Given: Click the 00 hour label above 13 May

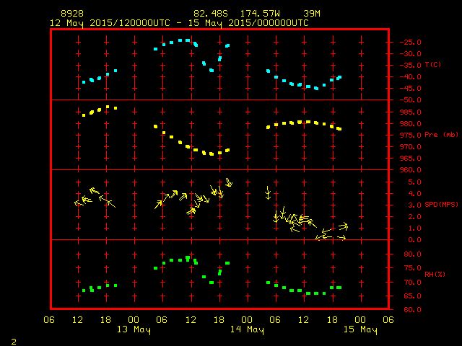Looking at the screenshot, I should pos(134,320).
